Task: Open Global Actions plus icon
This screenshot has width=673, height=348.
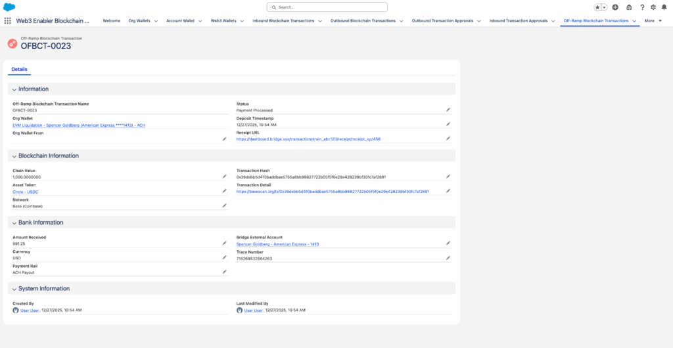Action: pyautogui.click(x=615, y=7)
